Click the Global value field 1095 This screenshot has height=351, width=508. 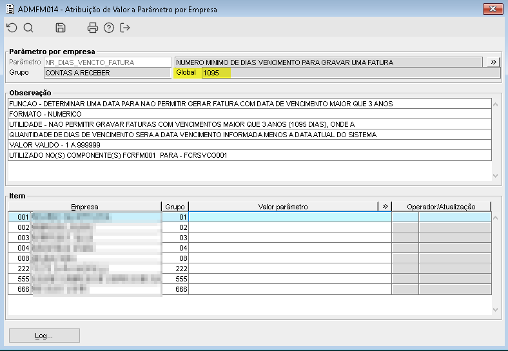point(351,73)
